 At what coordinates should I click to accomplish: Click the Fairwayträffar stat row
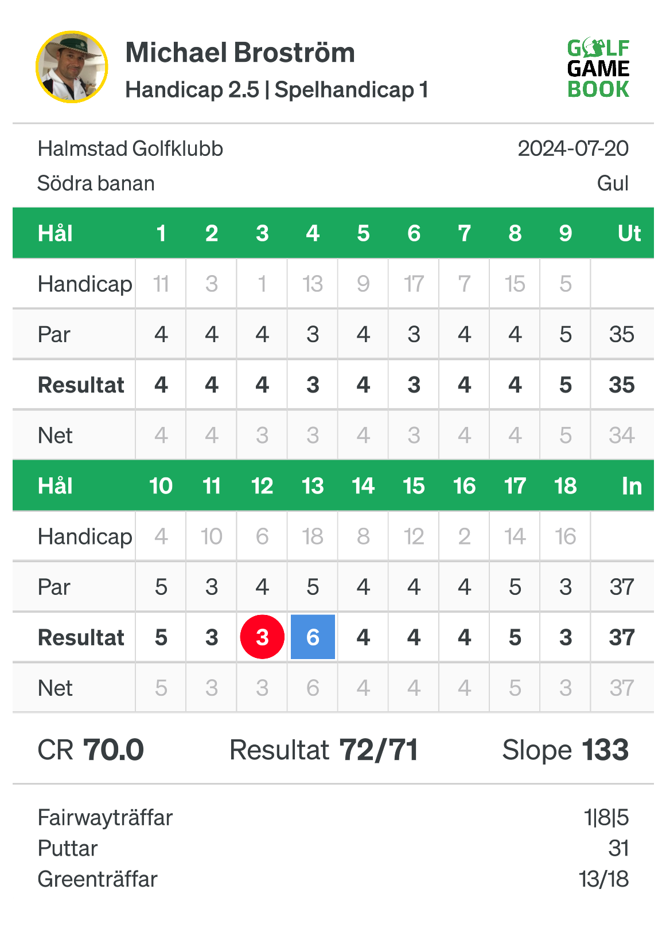point(333,817)
